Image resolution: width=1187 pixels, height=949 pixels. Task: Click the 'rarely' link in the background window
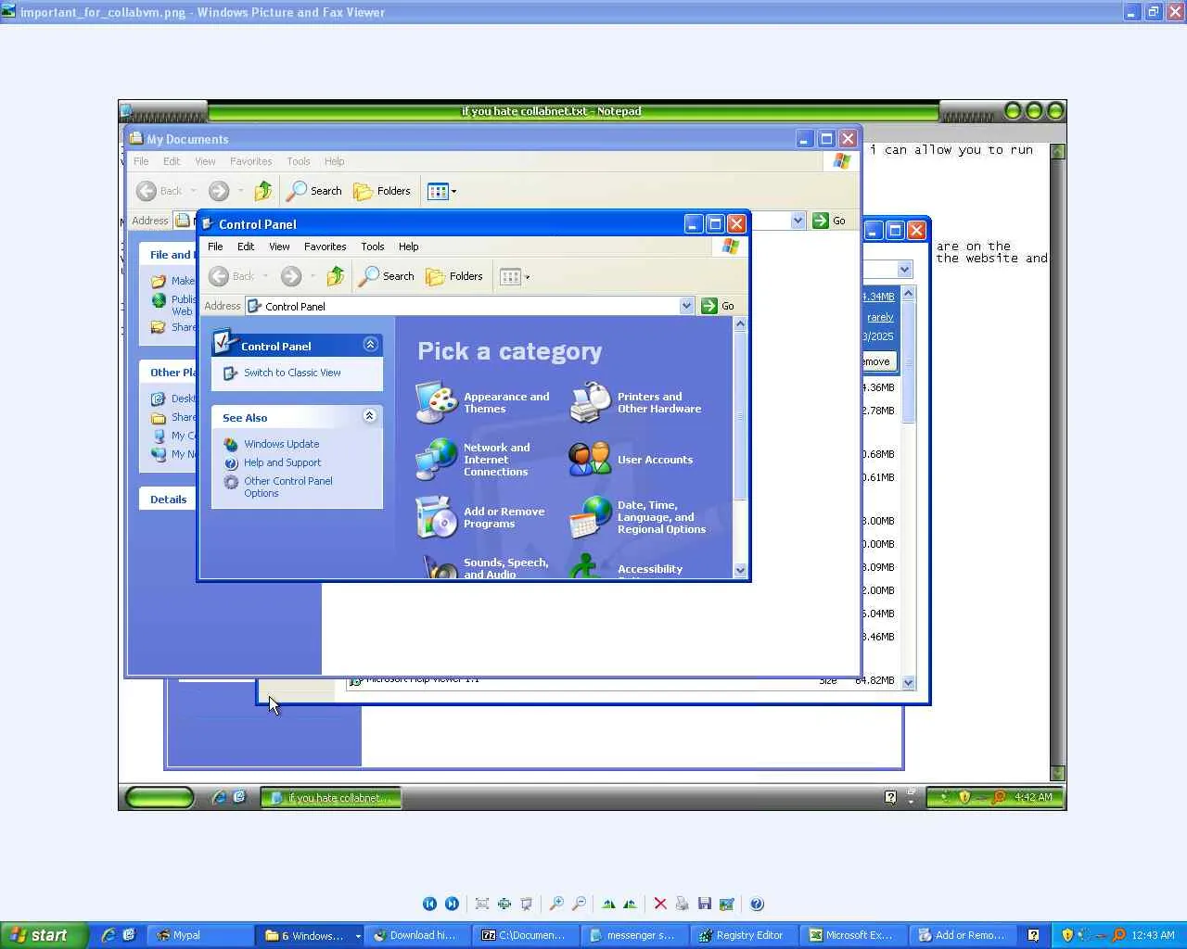coord(880,317)
